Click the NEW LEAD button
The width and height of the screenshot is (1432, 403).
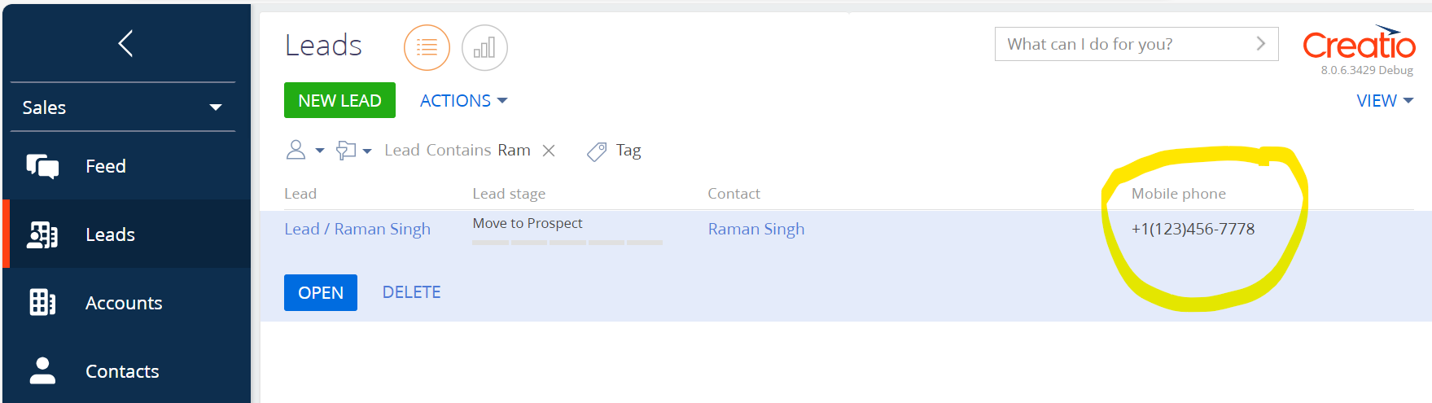tap(339, 100)
